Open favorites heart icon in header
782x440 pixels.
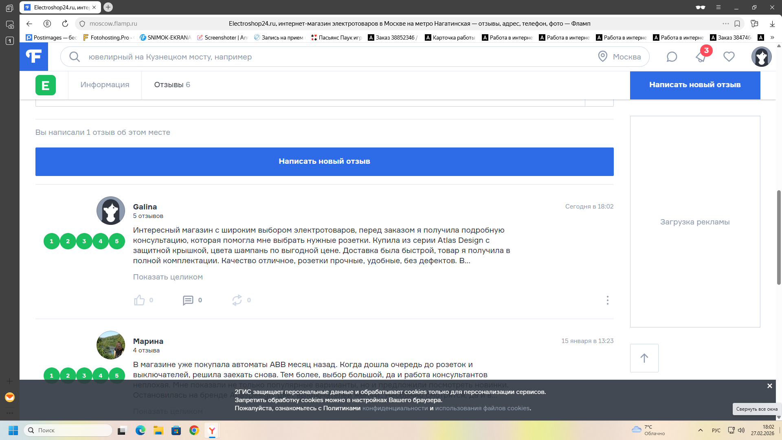point(729,57)
